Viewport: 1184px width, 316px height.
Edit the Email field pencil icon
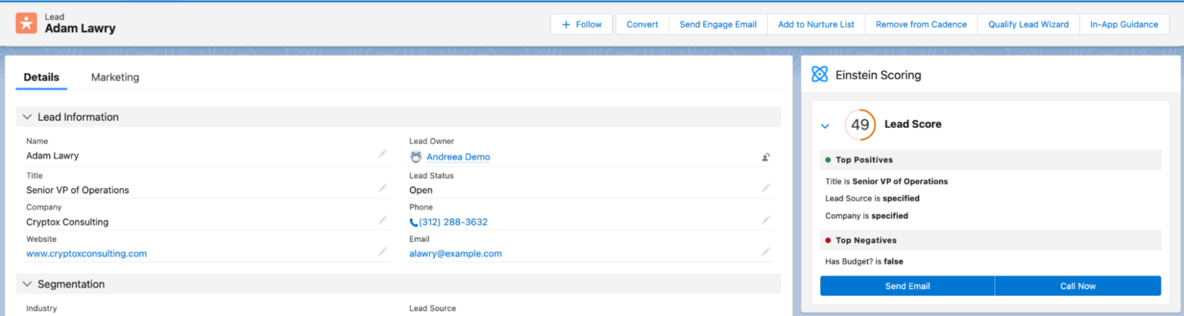click(x=765, y=252)
